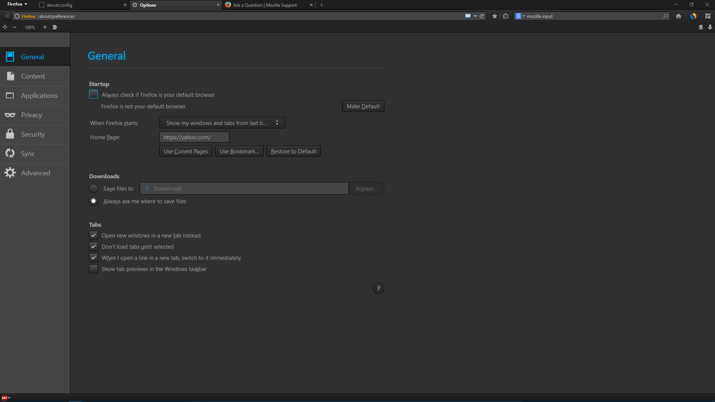Open the tab groups grid icon
Viewport: 715px width, 402px height.
pyautogui.click(x=708, y=16)
